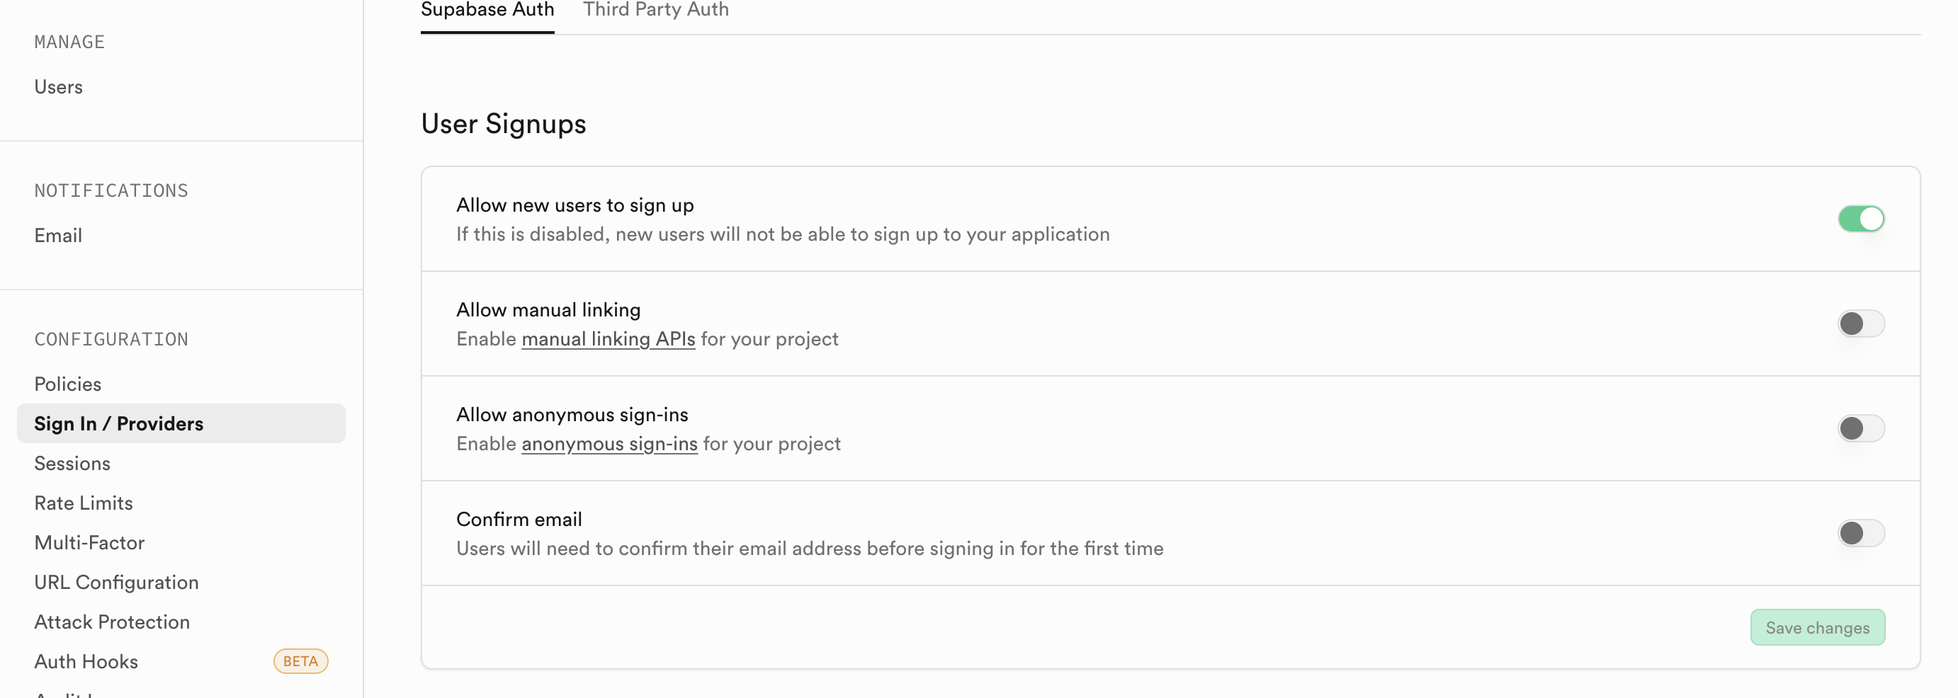Turn on Confirm email requirement

point(1861,532)
